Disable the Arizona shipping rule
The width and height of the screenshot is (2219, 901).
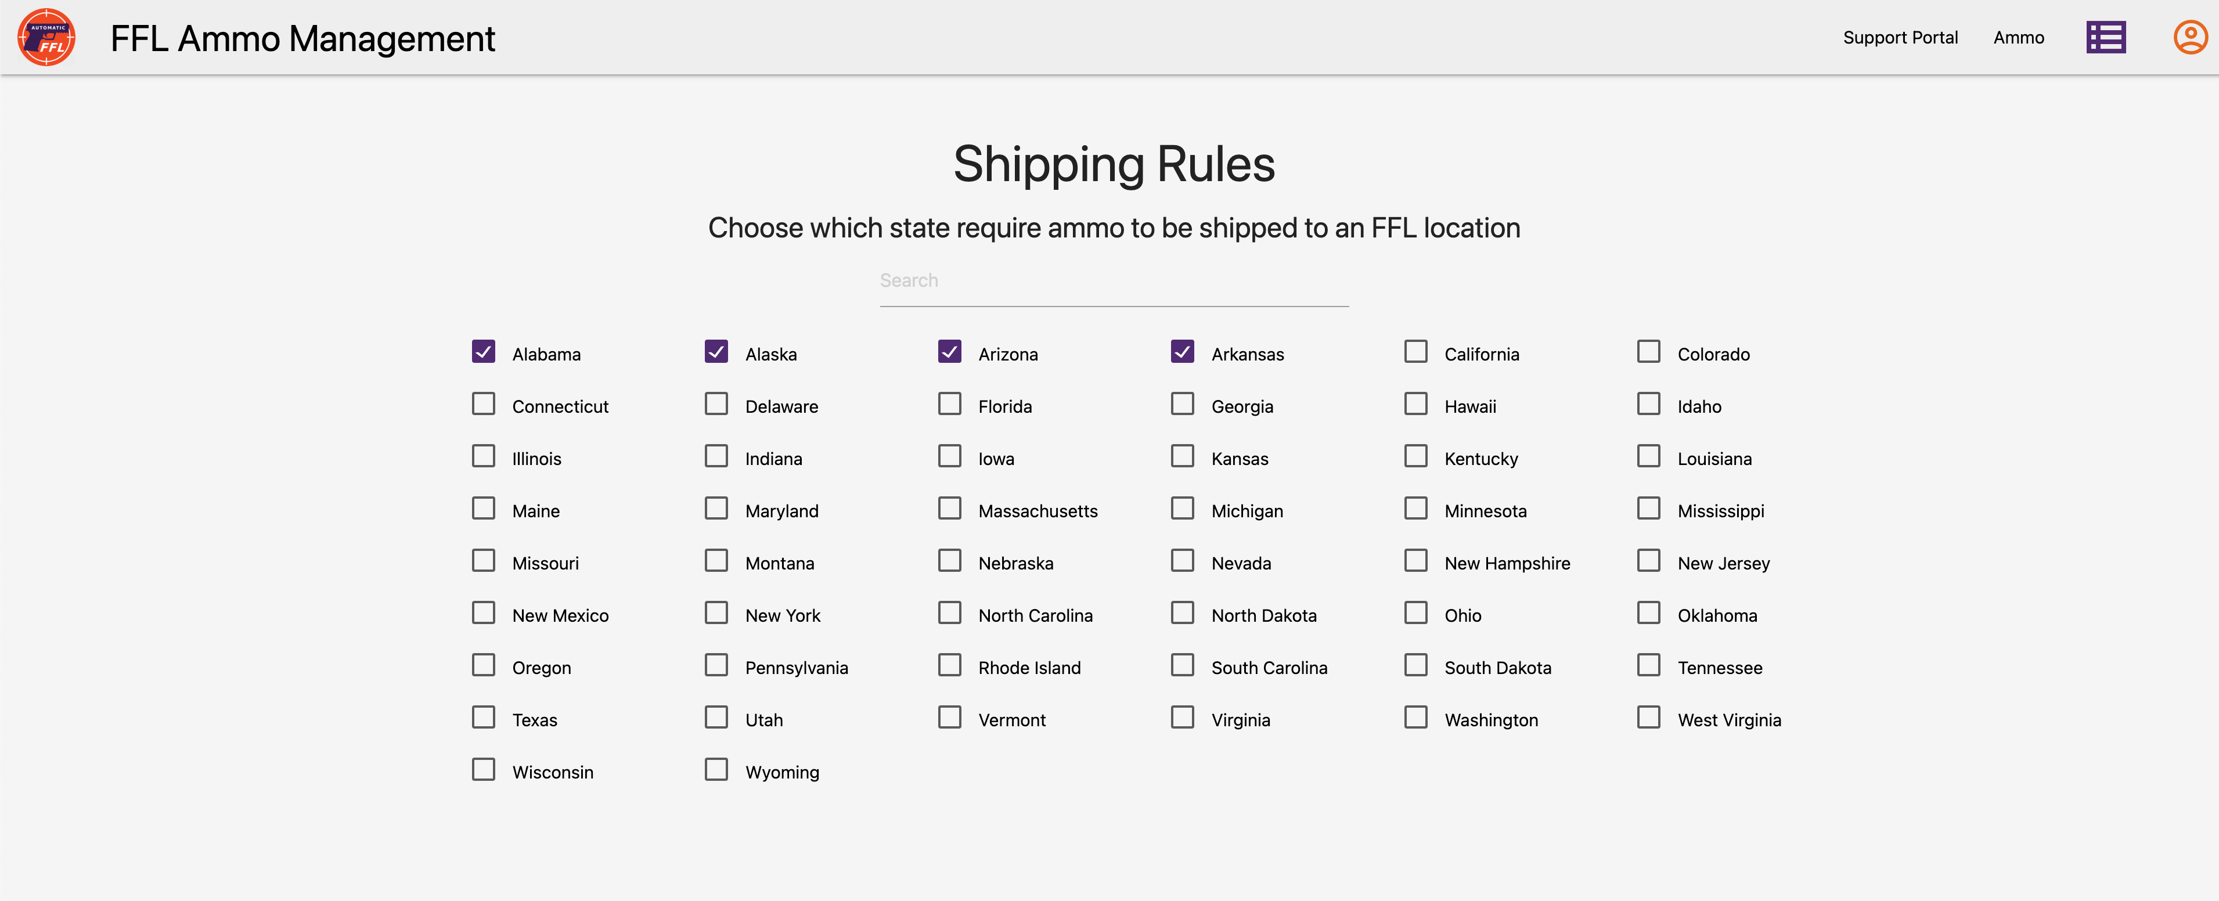pyautogui.click(x=949, y=352)
